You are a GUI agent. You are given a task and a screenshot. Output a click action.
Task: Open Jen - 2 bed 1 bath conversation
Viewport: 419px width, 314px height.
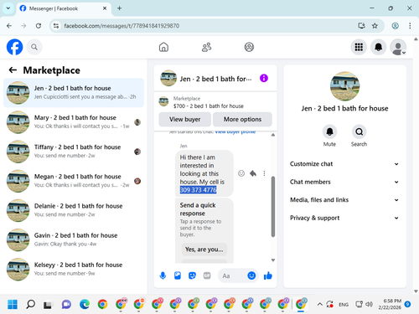[74, 93]
